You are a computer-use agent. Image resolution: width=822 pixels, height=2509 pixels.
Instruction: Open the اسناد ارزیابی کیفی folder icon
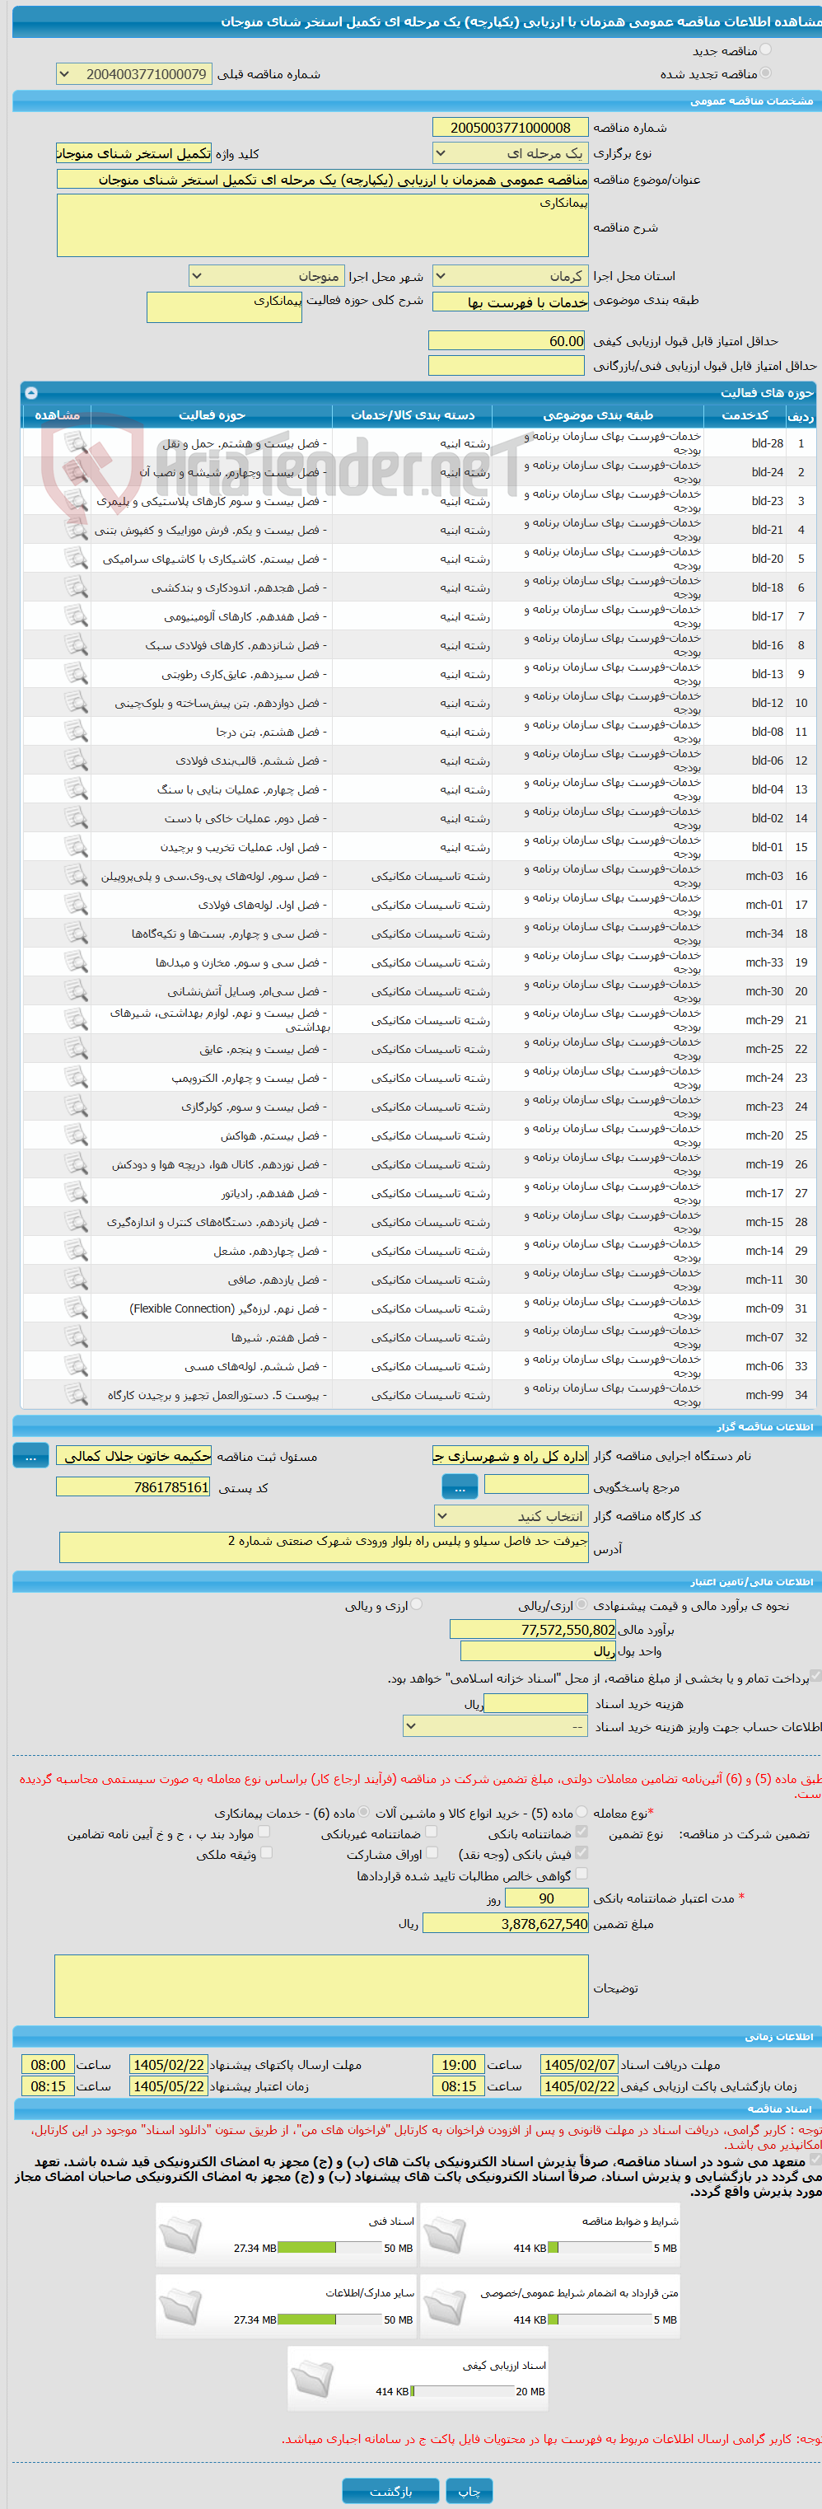coord(311,2380)
